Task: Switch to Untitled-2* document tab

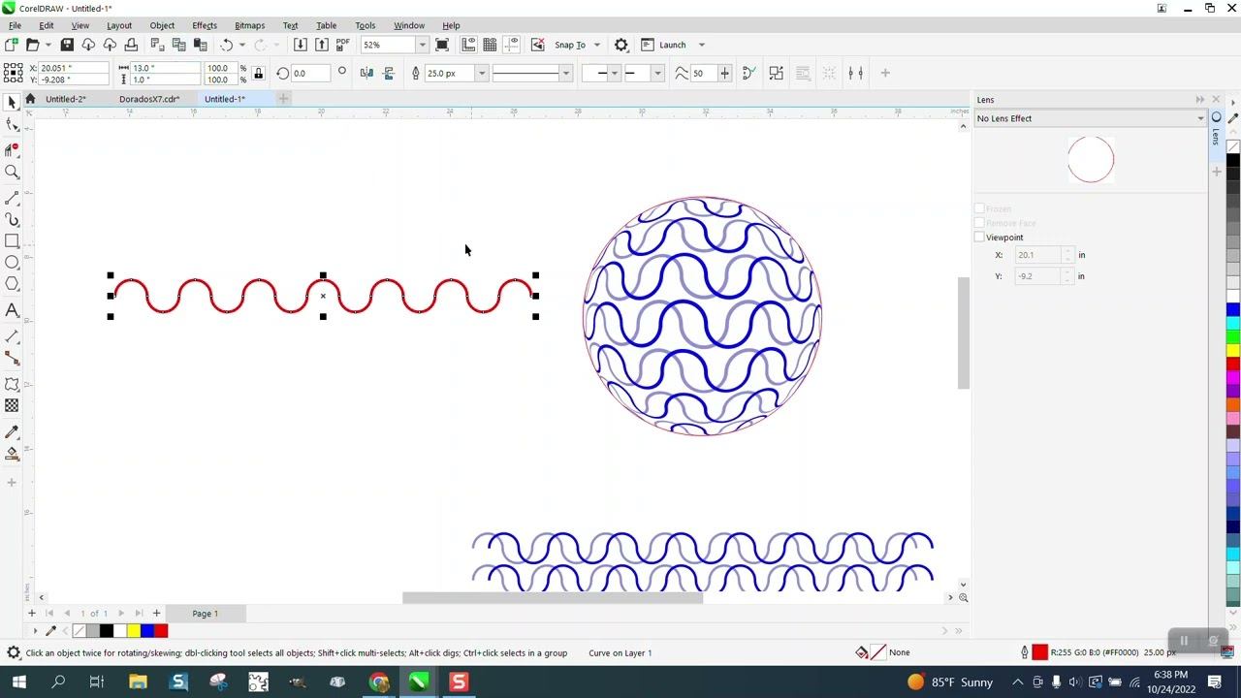Action: [65, 99]
